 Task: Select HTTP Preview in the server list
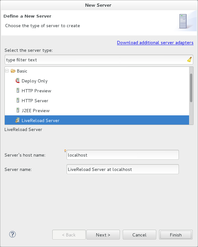36,91
